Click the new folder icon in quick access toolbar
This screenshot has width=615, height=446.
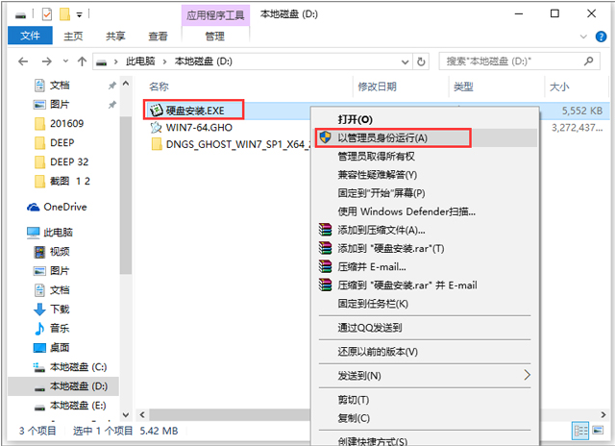coord(64,14)
